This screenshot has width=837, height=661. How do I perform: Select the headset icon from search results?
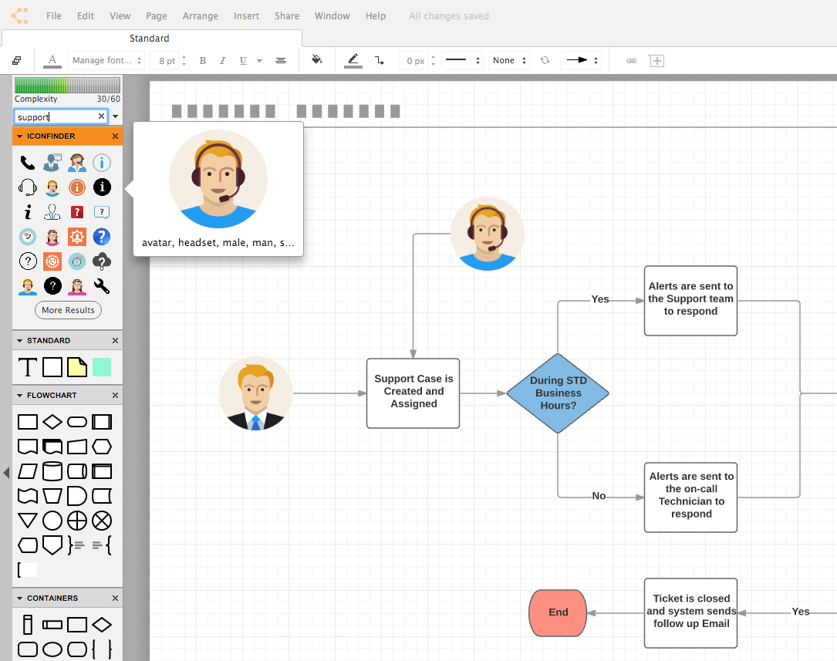pos(28,187)
